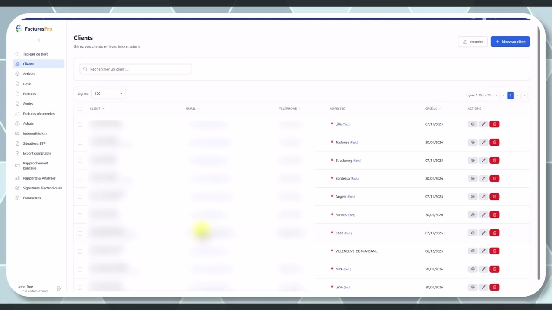Sort by Client column header
Screen dimensions: 552x310
[x=97, y=108]
